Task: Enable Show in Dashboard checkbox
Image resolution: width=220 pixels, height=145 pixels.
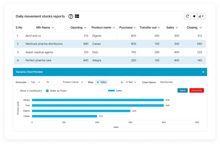Action: click(x=17, y=91)
